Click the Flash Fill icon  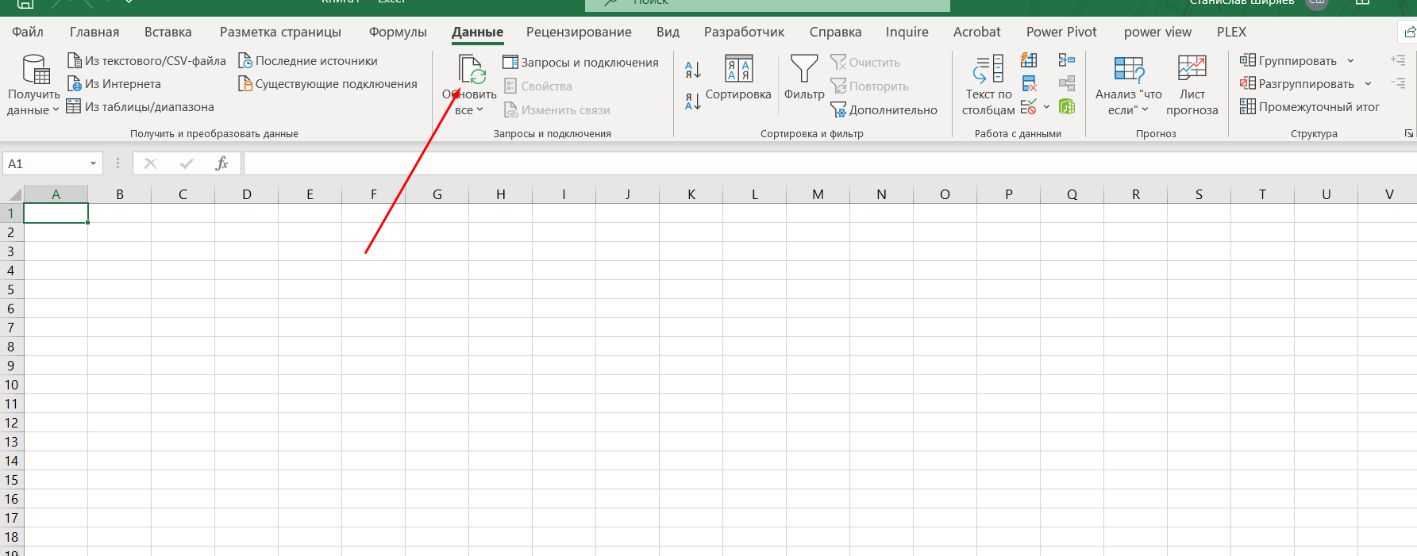(x=1029, y=60)
